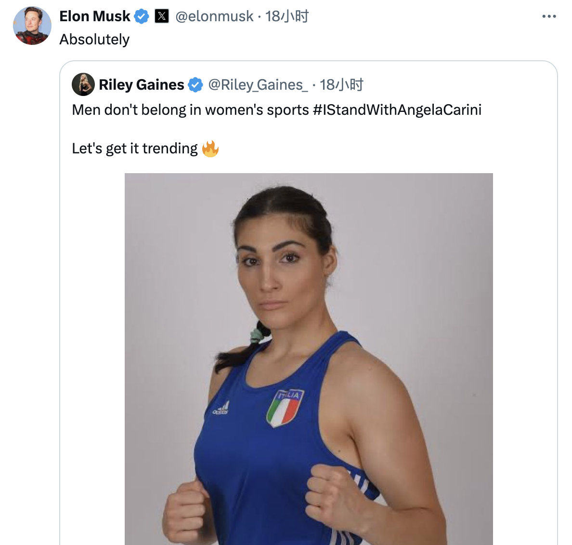Viewport: 572px width, 545px height.
Task: Click the "Let's get it trending" line
Action: [x=135, y=149]
